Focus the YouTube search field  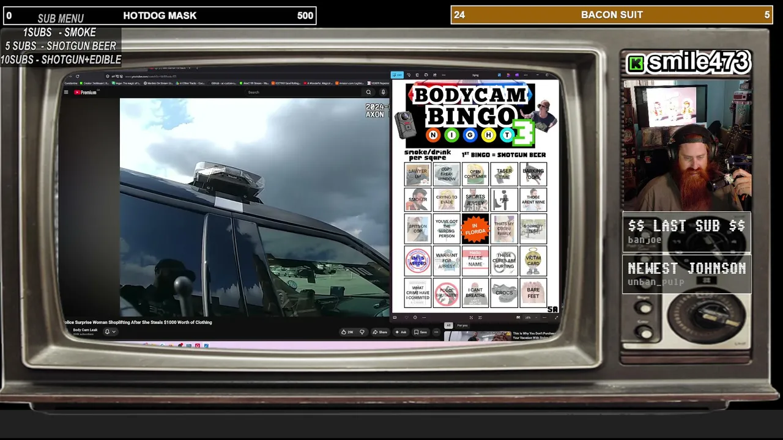(x=303, y=92)
